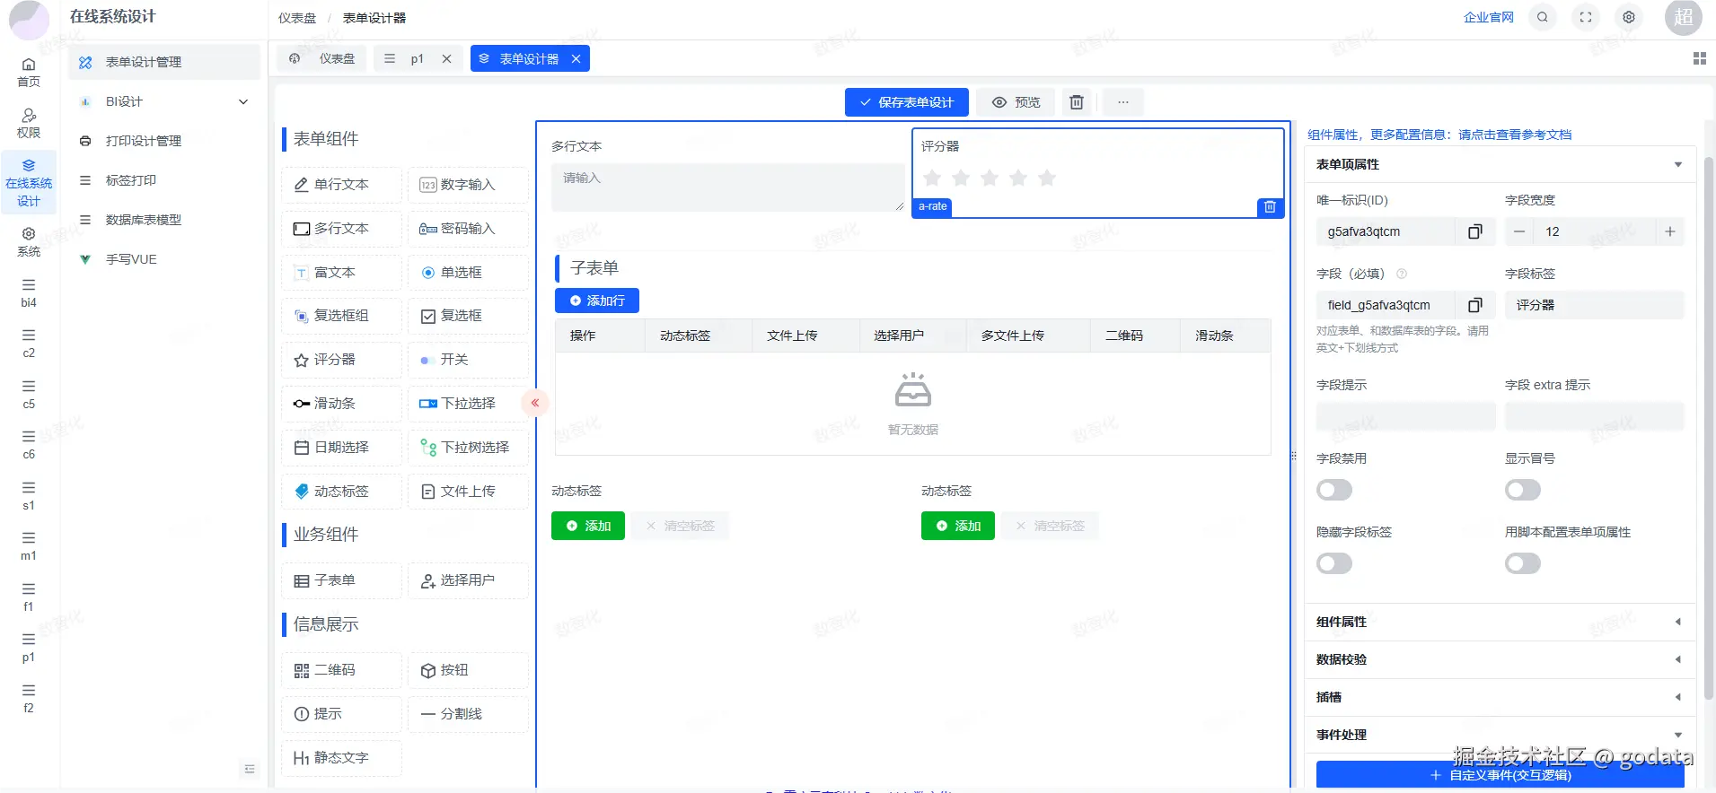Viewport: 1716px width, 793px height.
Task: Toggle the 字段禁用 switch
Action: pyautogui.click(x=1334, y=490)
